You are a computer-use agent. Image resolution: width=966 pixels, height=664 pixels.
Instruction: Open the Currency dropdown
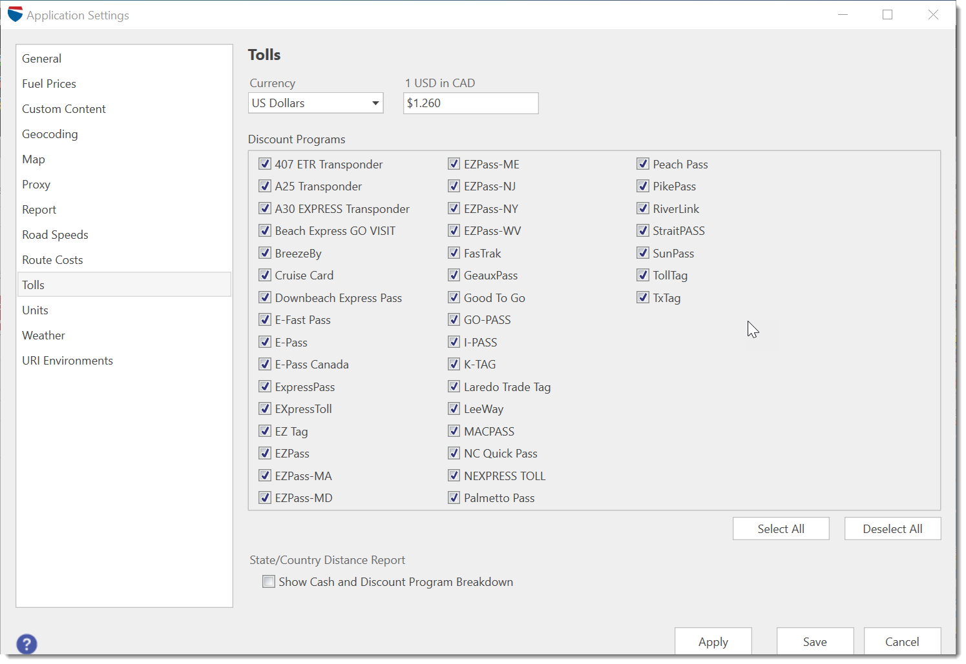coord(315,103)
